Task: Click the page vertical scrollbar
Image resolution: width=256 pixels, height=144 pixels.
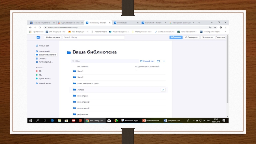Action: [x=228, y=70]
